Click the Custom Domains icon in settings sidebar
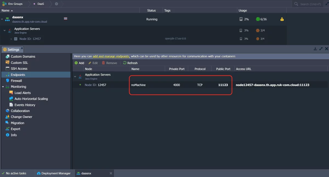Viewport: 329px width, 177px height. 7,56
